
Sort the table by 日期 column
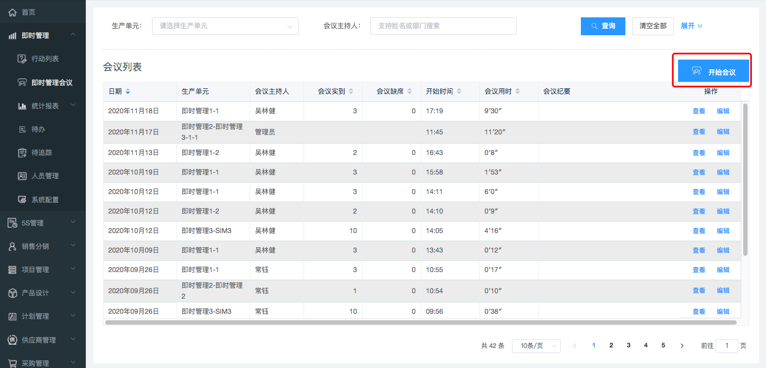tap(128, 92)
